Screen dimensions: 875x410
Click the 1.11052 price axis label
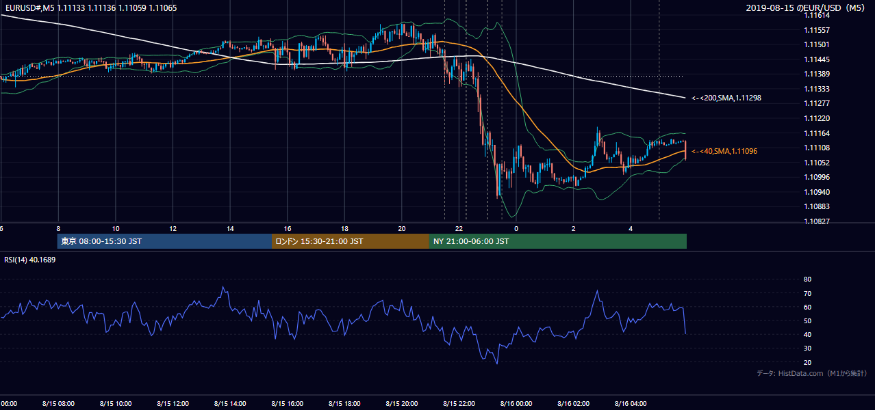816,163
